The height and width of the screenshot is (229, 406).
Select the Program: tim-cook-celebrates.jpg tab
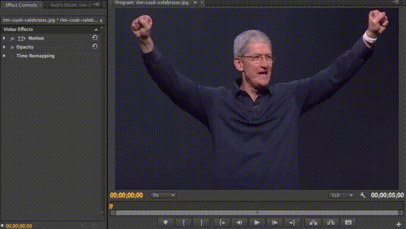coord(152,2)
